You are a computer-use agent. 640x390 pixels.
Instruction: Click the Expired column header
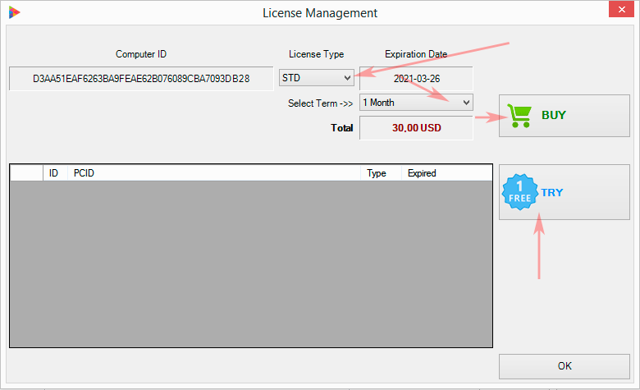(447, 173)
